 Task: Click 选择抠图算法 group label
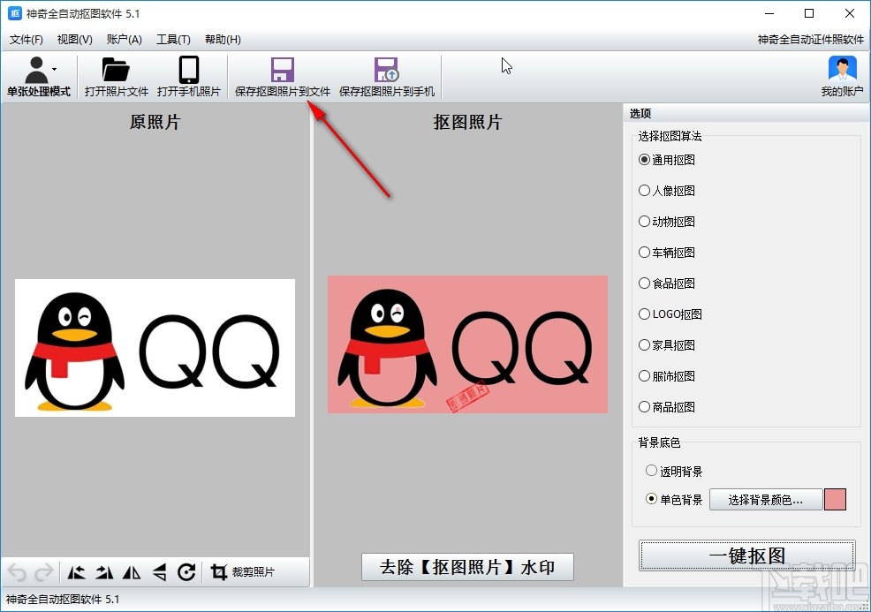[x=670, y=136]
